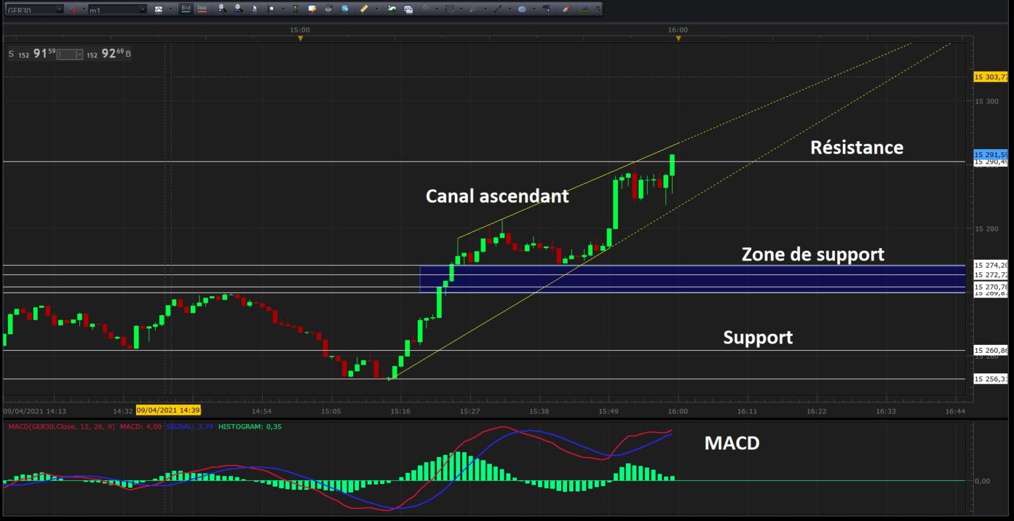Click the zoom out magnifier icon

(238, 9)
